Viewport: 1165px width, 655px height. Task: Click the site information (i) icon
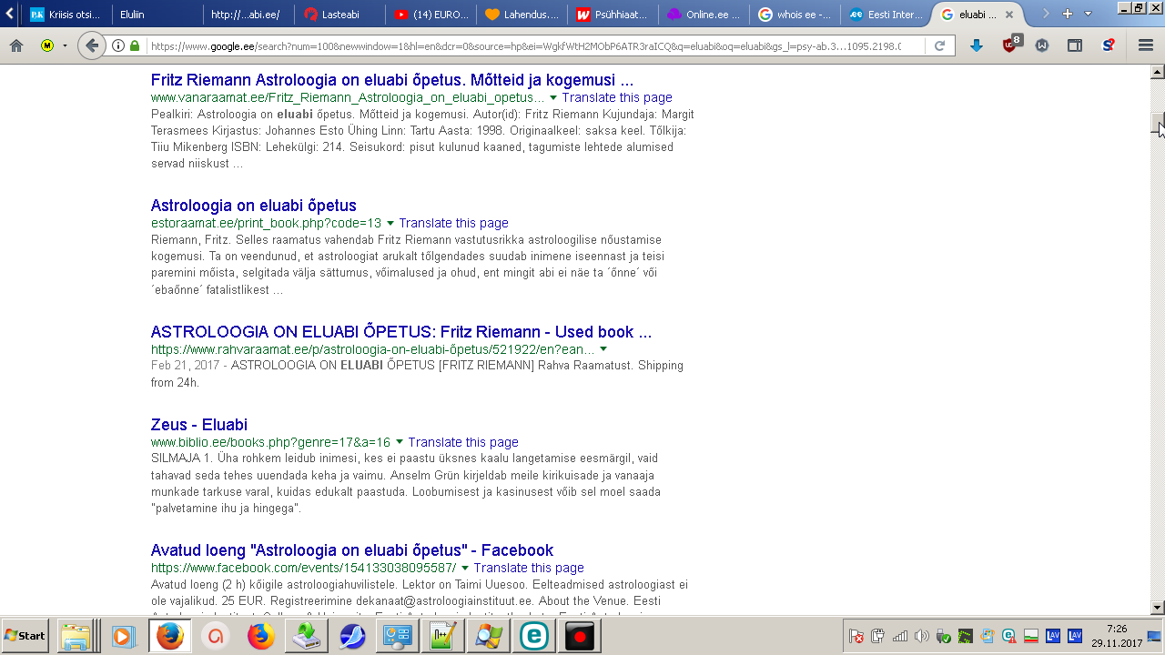coord(118,45)
